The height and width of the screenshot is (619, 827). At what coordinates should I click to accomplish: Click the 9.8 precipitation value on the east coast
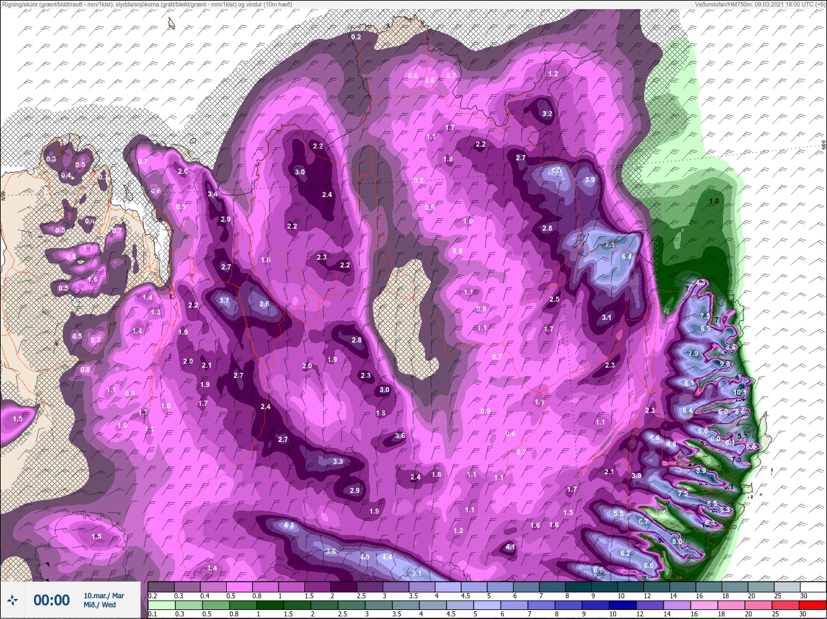coord(725,364)
